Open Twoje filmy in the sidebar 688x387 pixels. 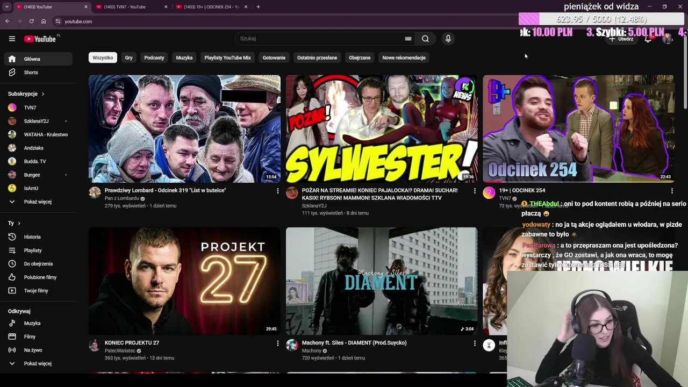pyautogui.click(x=38, y=291)
